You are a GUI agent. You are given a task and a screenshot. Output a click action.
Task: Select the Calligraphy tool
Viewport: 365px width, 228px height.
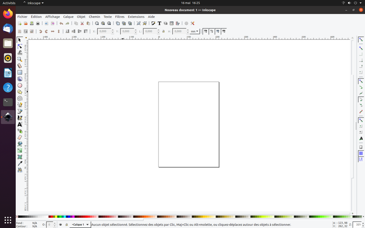20,118
